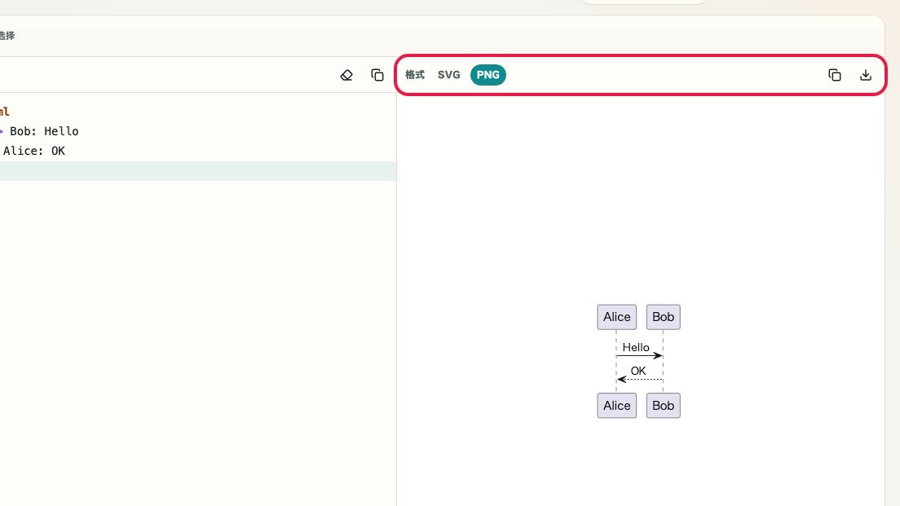Click the highlighted empty editor line

tap(198, 171)
